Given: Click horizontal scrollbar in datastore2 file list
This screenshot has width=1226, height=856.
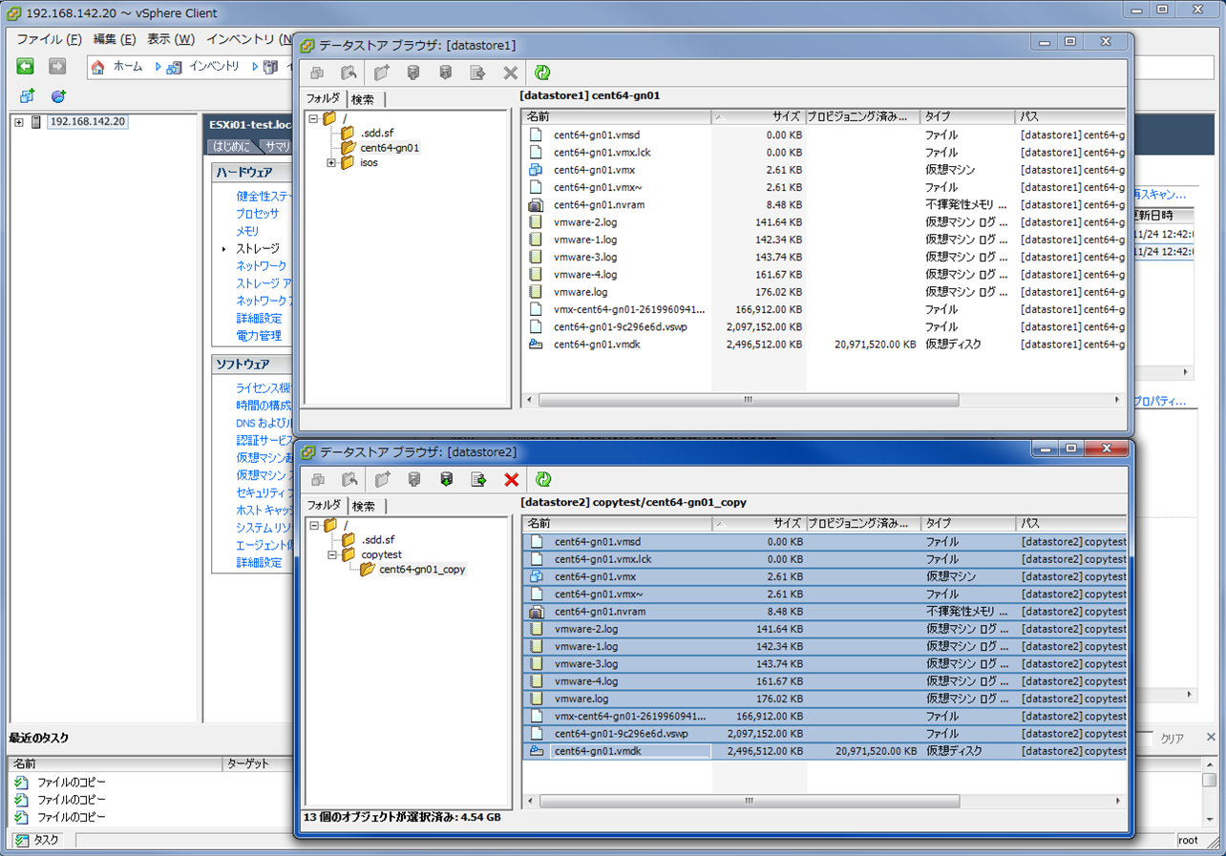Looking at the screenshot, I should (x=749, y=802).
